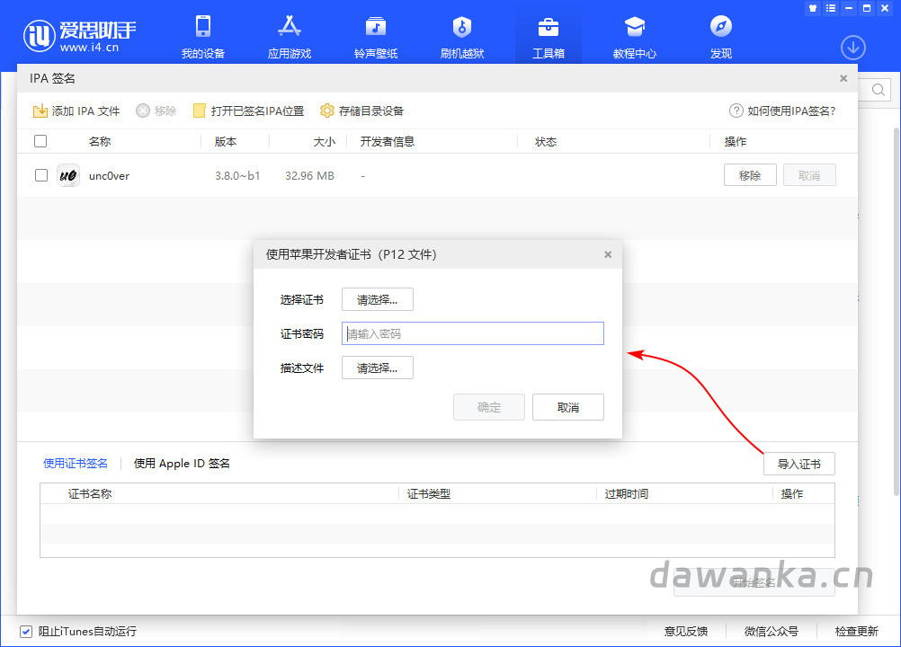
Task: Tick the select-all checkbox in table header
Action: tap(40, 141)
